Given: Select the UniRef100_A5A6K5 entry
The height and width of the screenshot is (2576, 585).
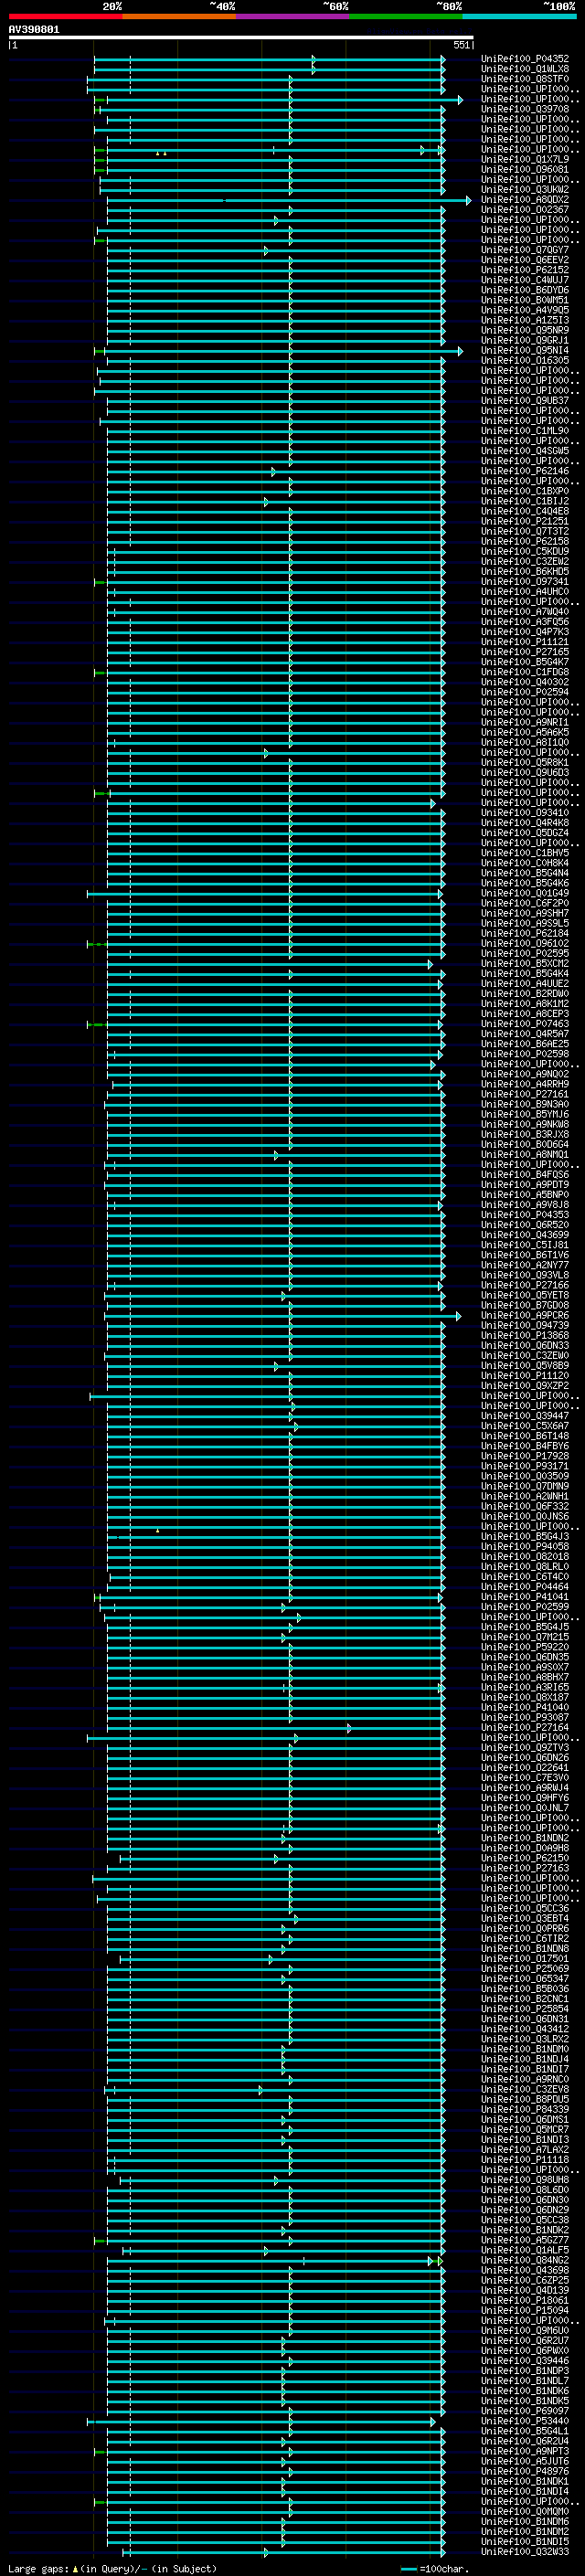Looking at the screenshot, I should (525, 732).
